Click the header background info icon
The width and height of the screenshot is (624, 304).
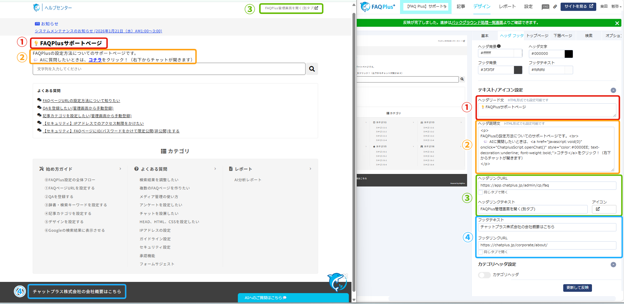coord(499,46)
